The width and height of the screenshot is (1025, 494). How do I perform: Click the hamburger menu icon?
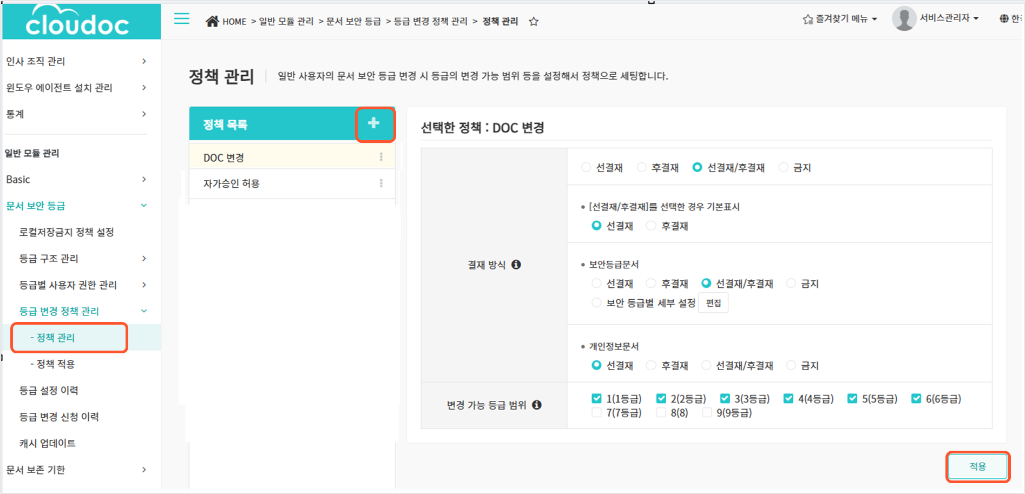(181, 19)
